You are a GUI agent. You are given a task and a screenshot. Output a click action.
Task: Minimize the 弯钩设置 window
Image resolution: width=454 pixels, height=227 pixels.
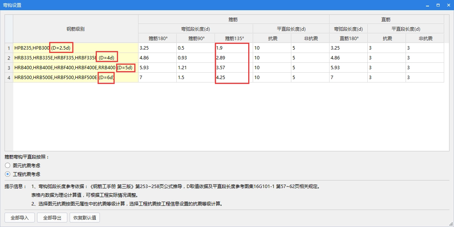[428, 5]
